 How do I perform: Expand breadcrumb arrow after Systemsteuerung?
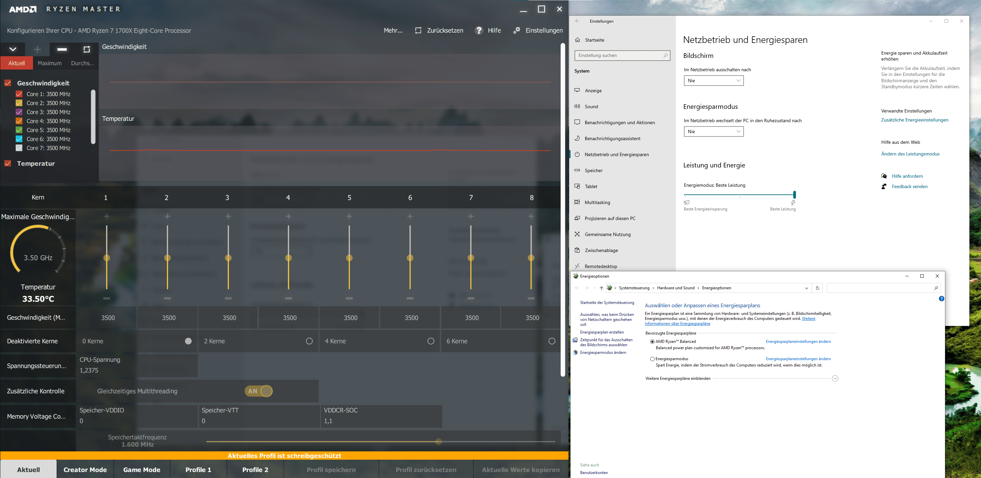[653, 288]
